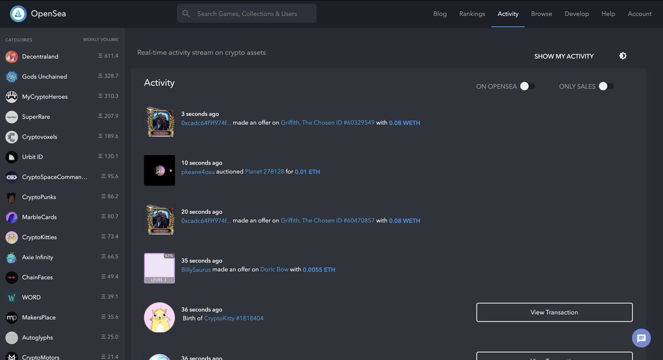Open Griffith, The Chosen ID #60329549 link
Image resolution: width=663 pixels, height=360 pixels.
pos(328,123)
